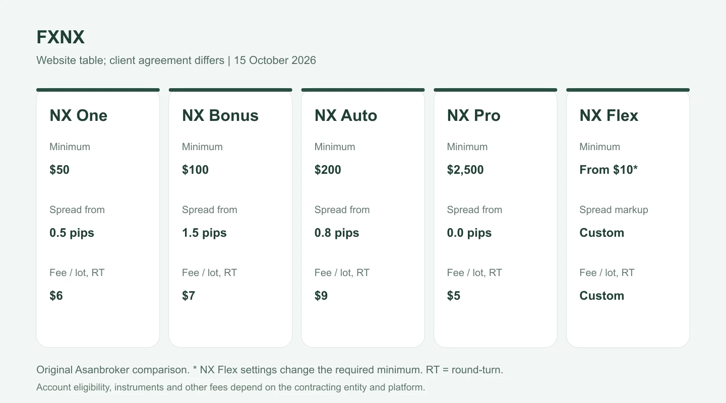Click the From $10* minimum value

pyautogui.click(x=609, y=170)
